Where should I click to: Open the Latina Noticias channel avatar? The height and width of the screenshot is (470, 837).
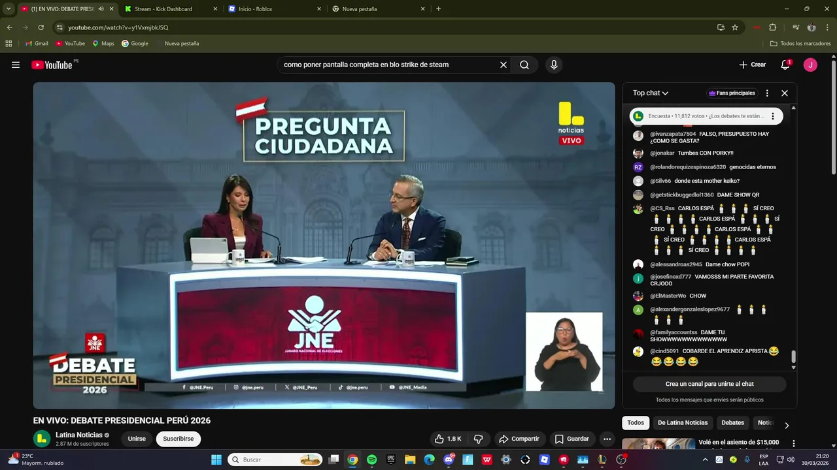[42, 439]
